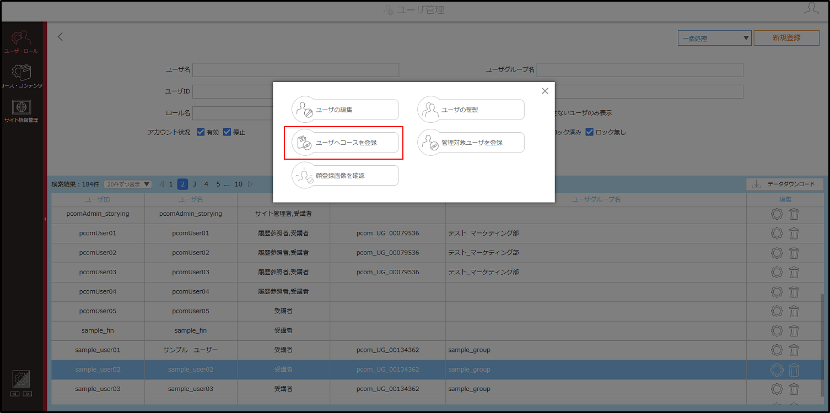The height and width of the screenshot is (413, 830).
Task: Open the 20件ずつ表示 page size dropdown
Action: tap(128, 184)
